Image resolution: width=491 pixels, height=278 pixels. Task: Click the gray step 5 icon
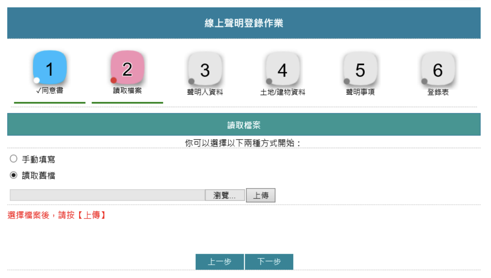(360, 69)
